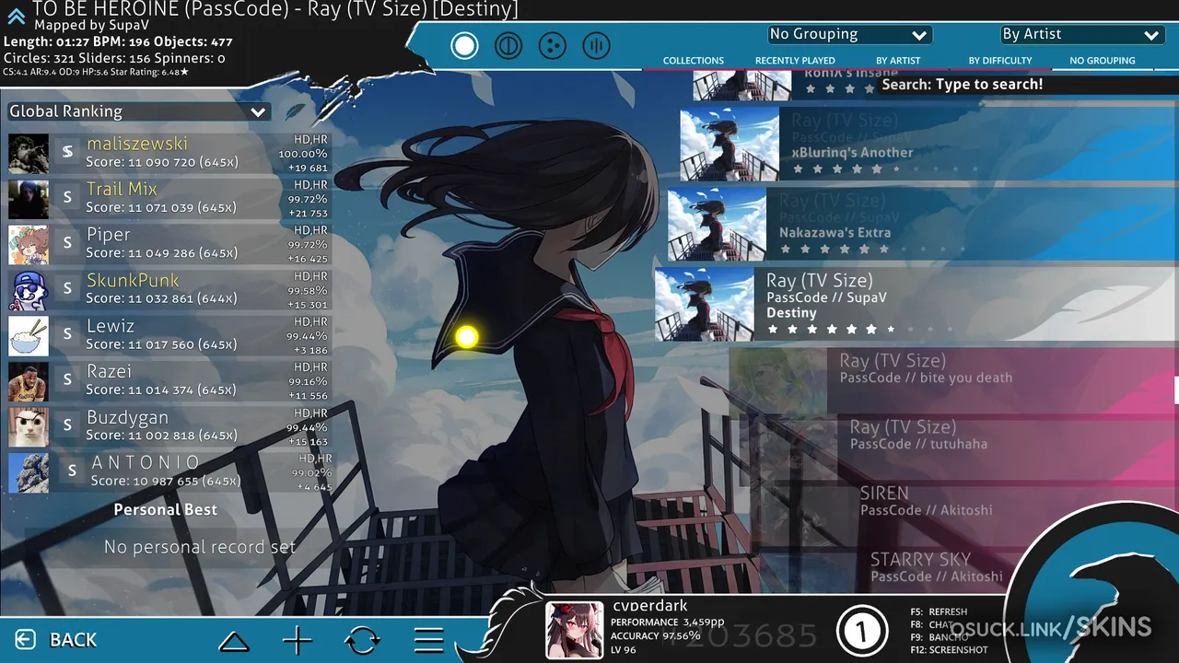Viewport: 1179px width, 663px height.
Task: Click the S rank badge next to Lewiz
Action: coord(67,335)
